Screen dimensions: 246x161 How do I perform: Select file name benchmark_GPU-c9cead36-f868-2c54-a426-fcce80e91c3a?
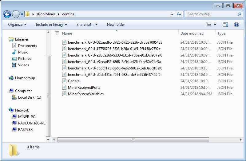114,62
